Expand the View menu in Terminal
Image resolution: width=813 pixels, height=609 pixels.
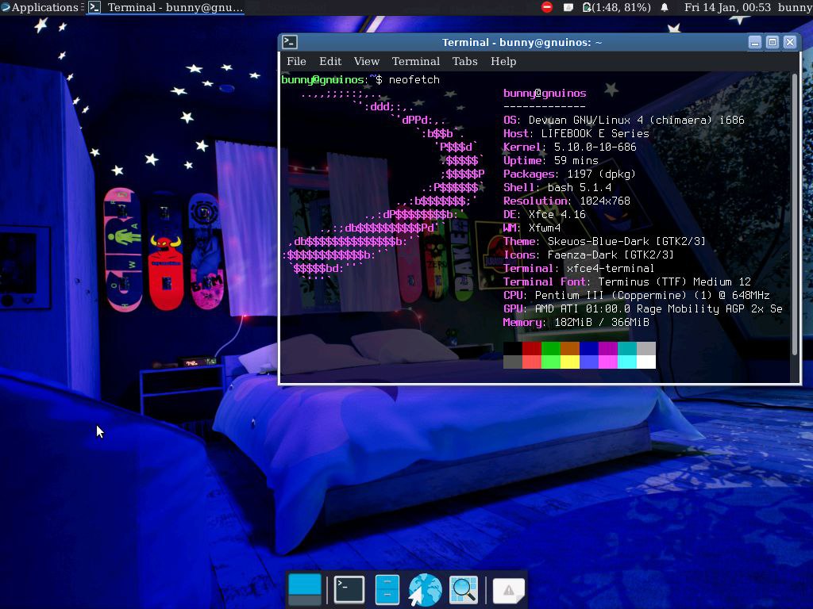pos(366,61)
